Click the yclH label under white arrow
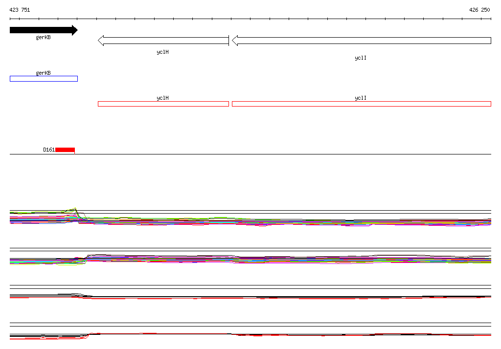Viewport: 501px width, 349px height. point(162,52)
